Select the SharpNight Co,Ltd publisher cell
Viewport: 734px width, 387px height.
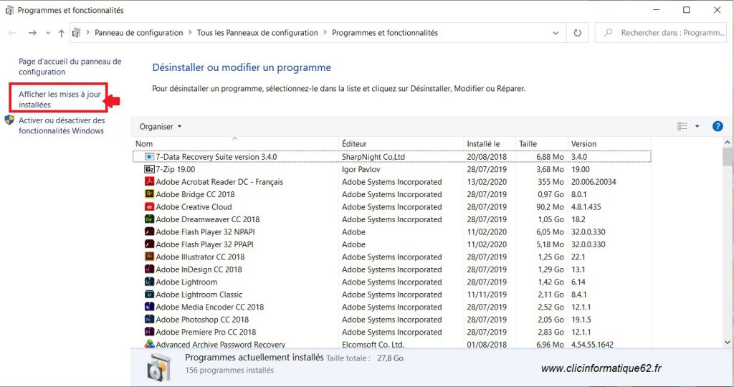click(373, 157)
